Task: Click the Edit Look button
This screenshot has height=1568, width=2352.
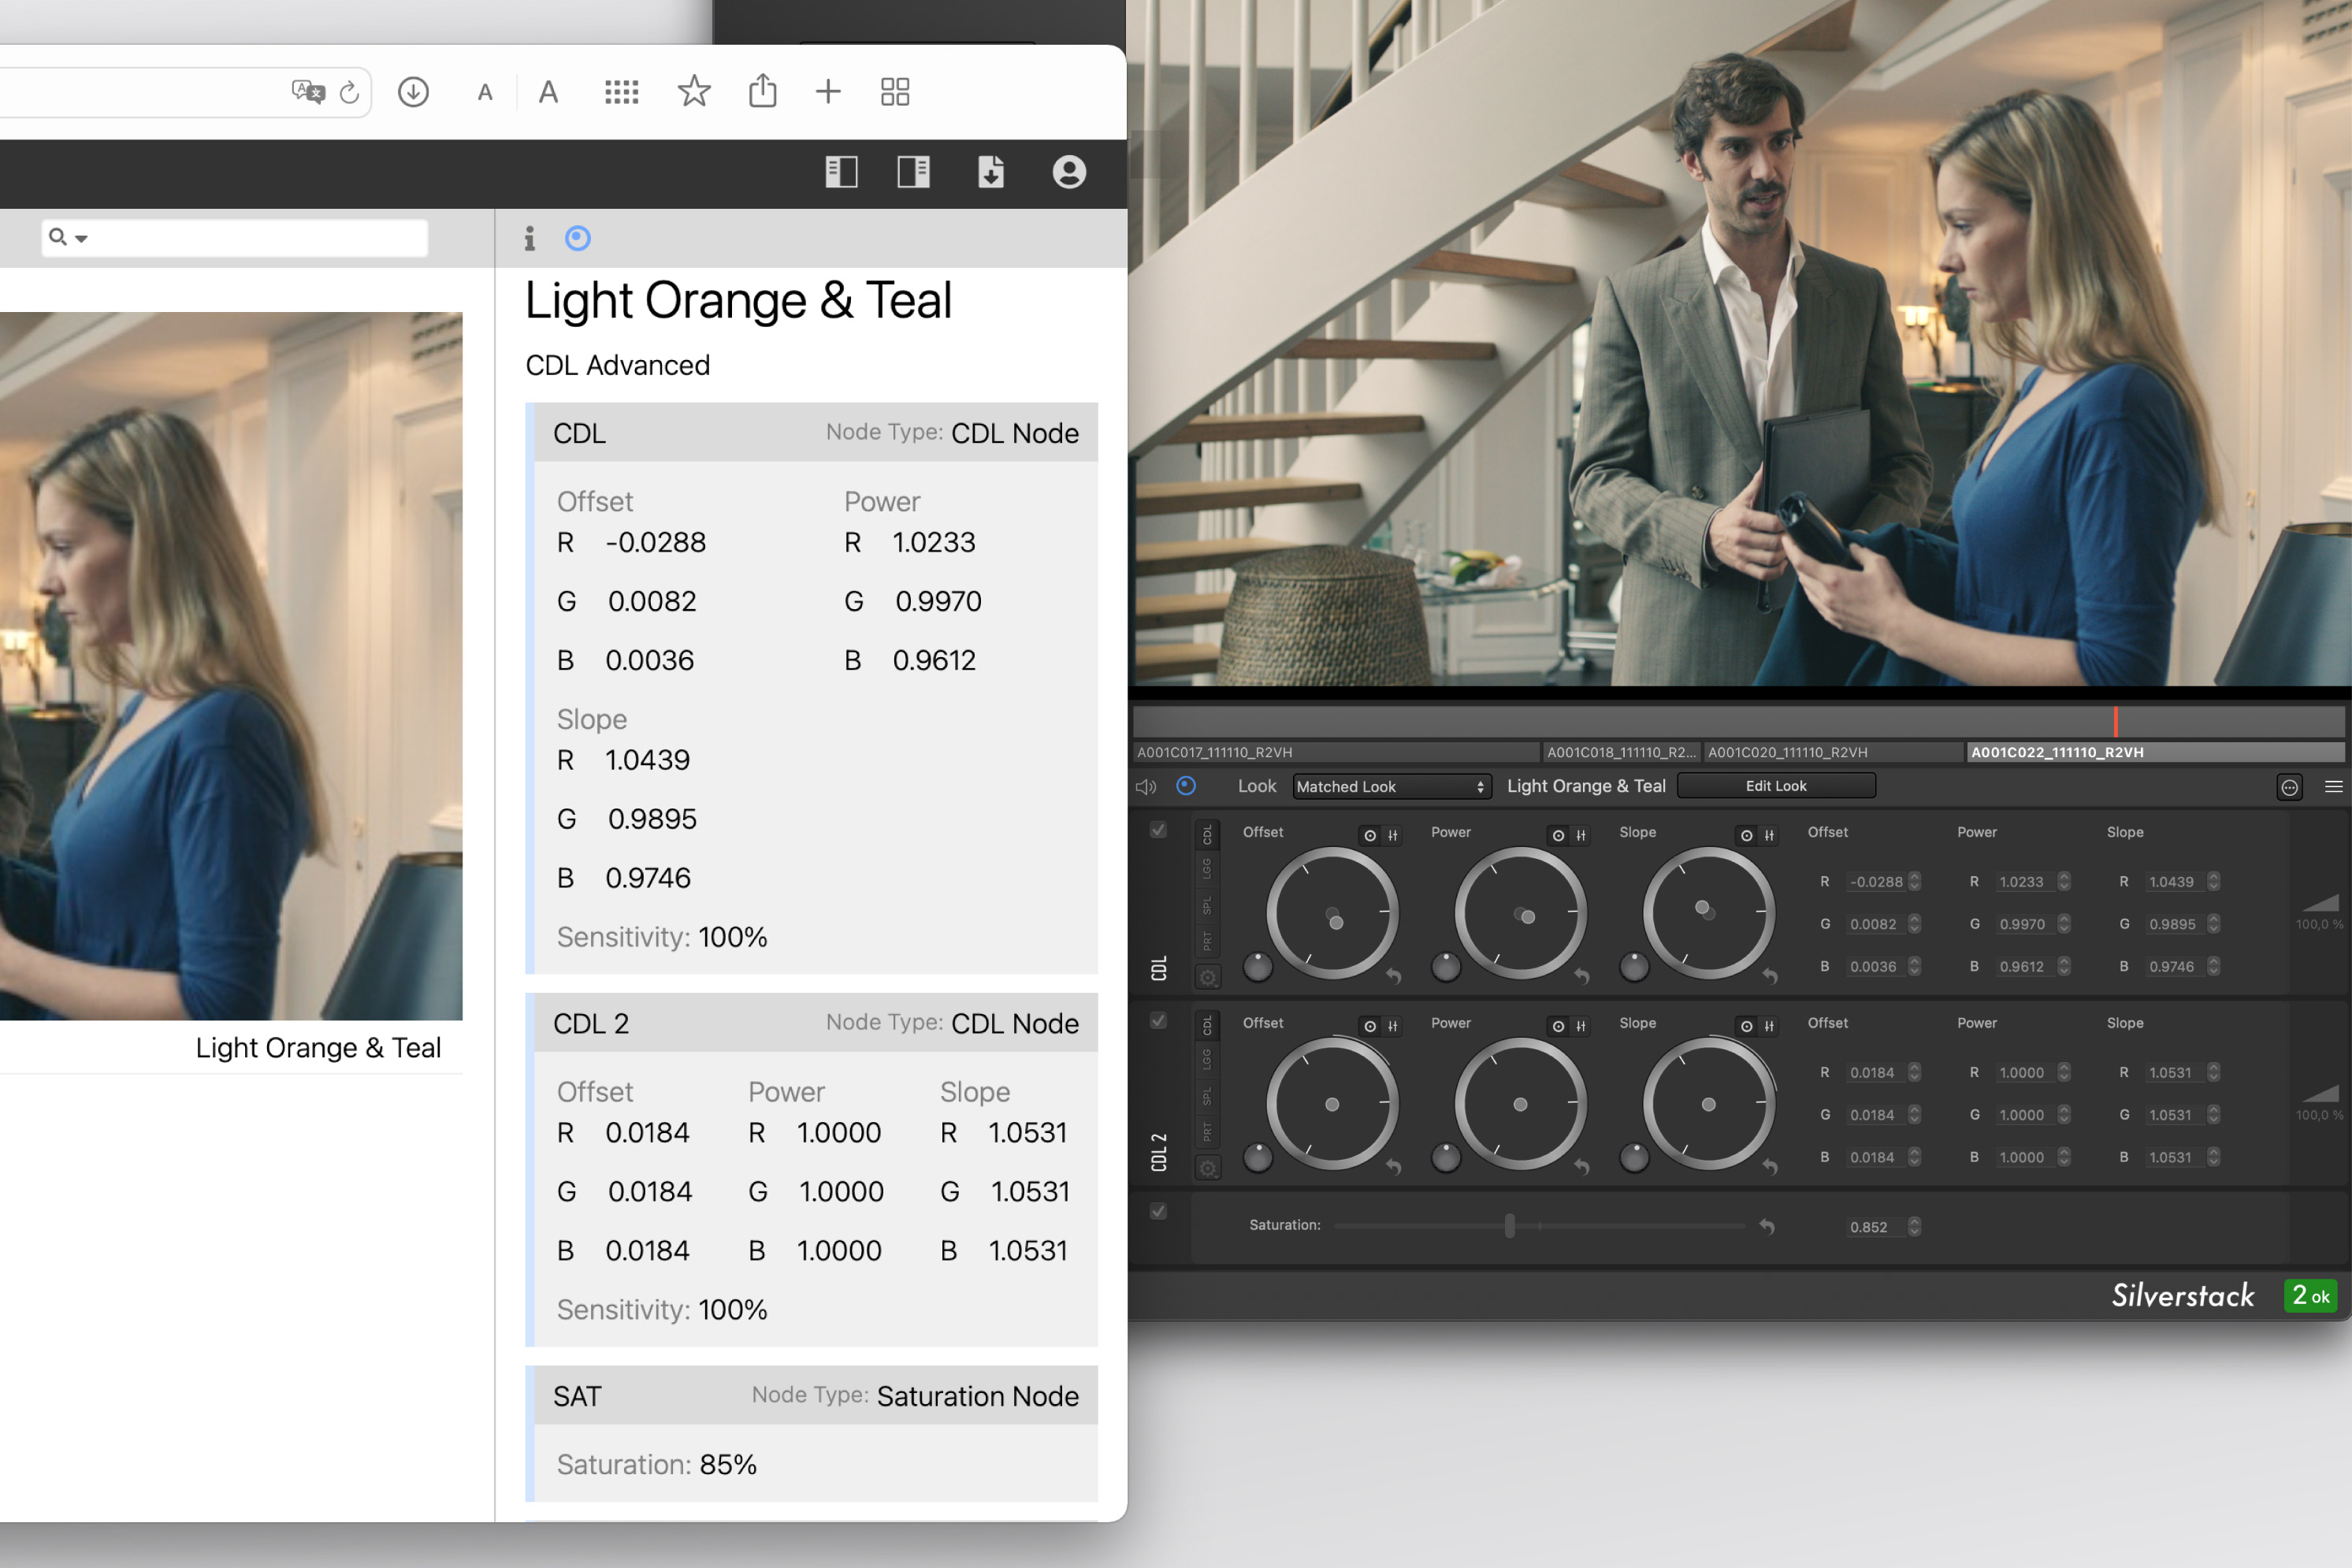Action: coord(1775,786)
